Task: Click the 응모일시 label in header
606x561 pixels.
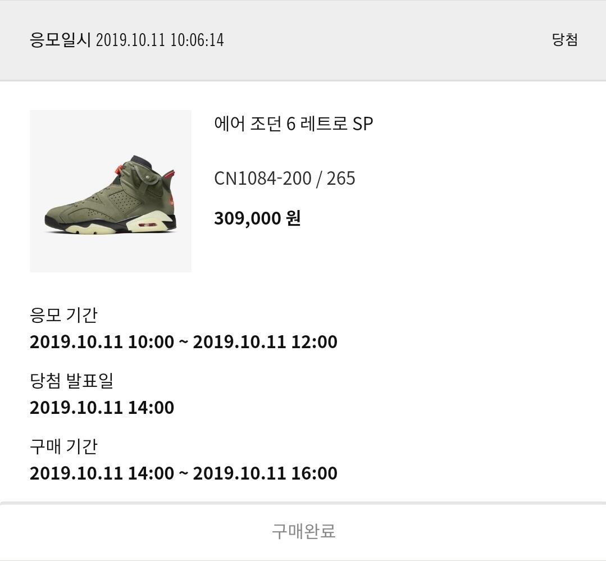Action: coord(60,40)
